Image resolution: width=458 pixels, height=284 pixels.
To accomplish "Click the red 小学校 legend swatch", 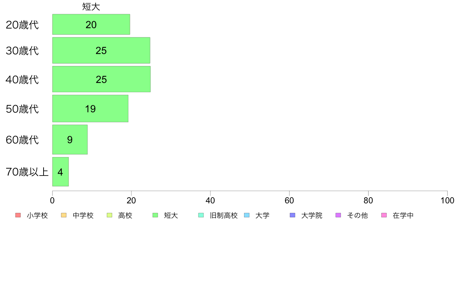I will coord(18,215).
